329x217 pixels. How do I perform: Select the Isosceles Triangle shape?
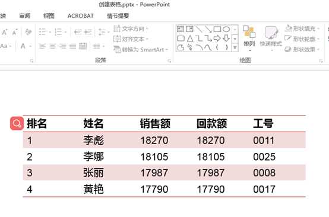190,39
